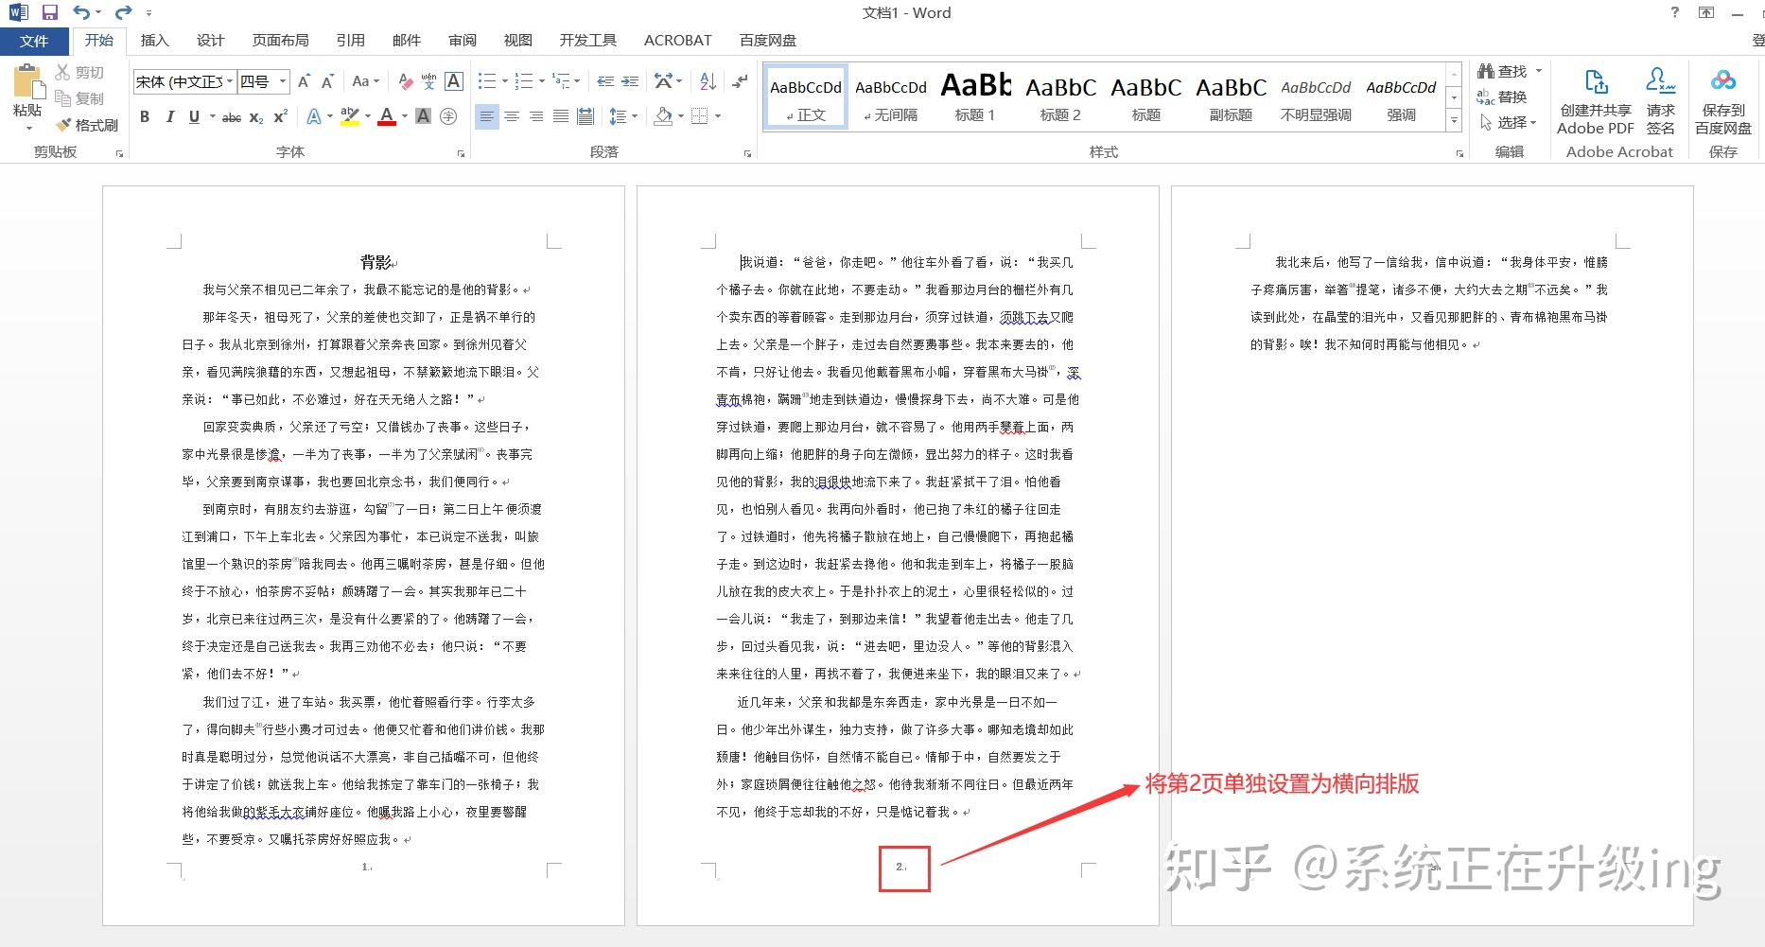
Task: Toggle bold formatting
Action: [x=144, y=116]
